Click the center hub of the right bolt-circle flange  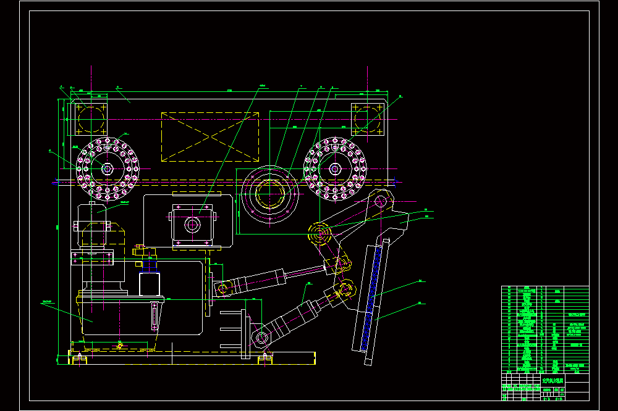pos(335,169)
